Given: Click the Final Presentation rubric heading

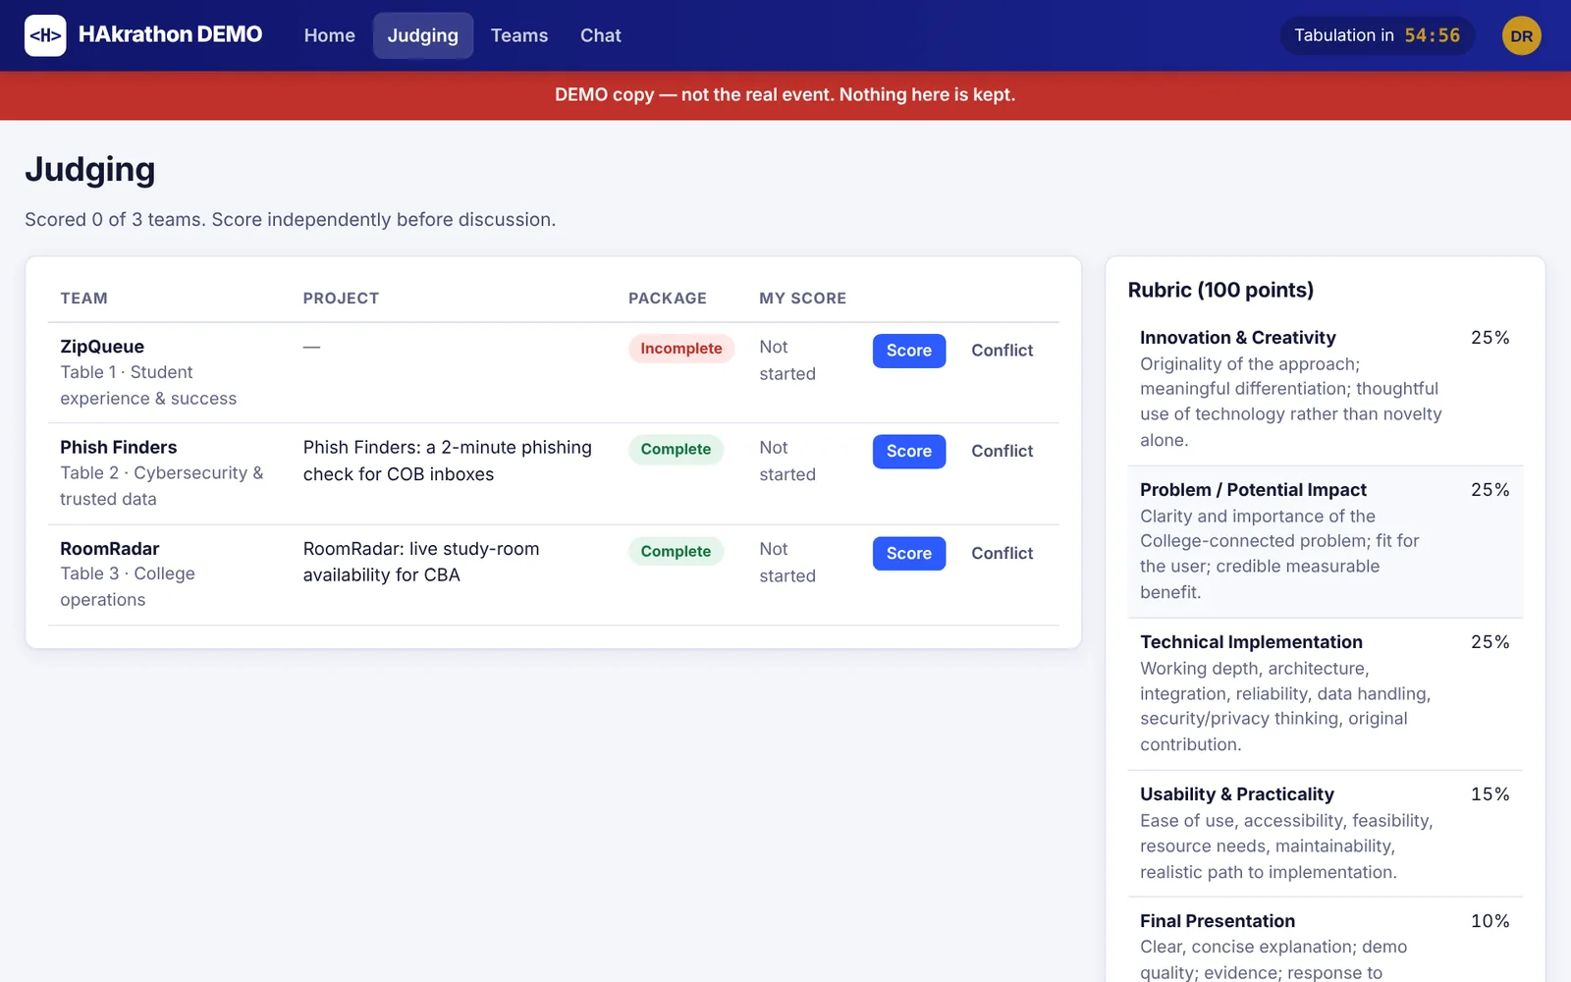Looking at the screenshot, I should 1217,921.
